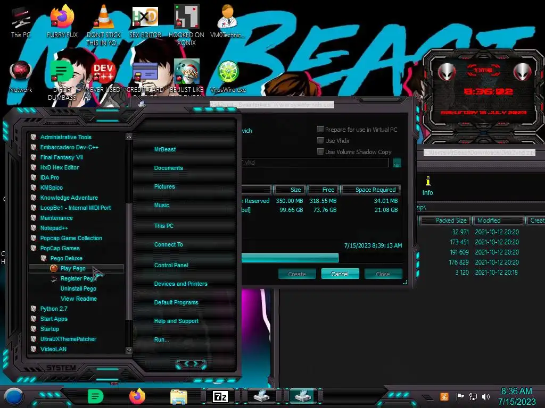Collapse the PopCap Games folder

[x=60, y=248]
